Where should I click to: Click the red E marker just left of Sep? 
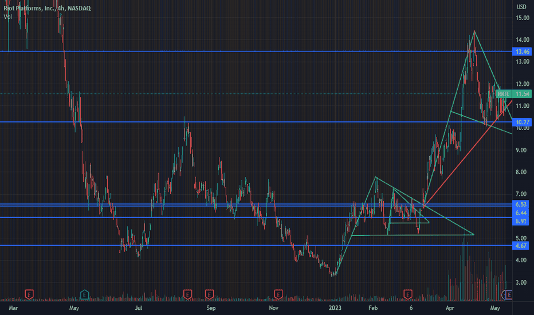pyautogui.click(x=210, y=294)
